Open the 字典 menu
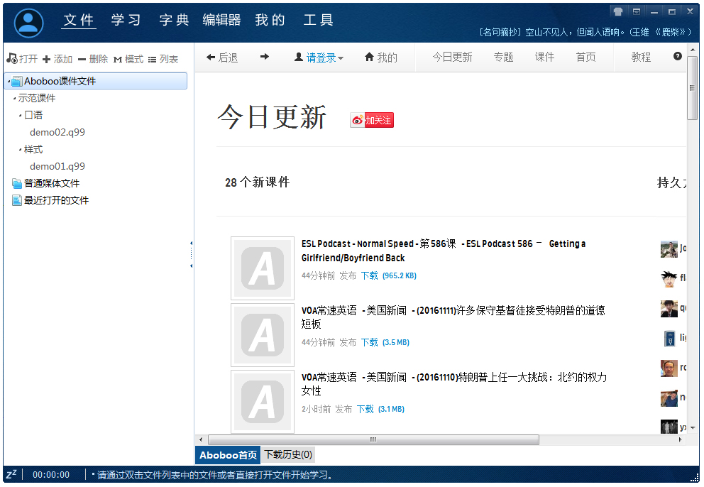This screenshot has height=487, width=704. point(174,20)
